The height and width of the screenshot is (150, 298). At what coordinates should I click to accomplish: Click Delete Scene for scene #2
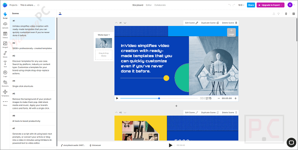pos(229,112)
